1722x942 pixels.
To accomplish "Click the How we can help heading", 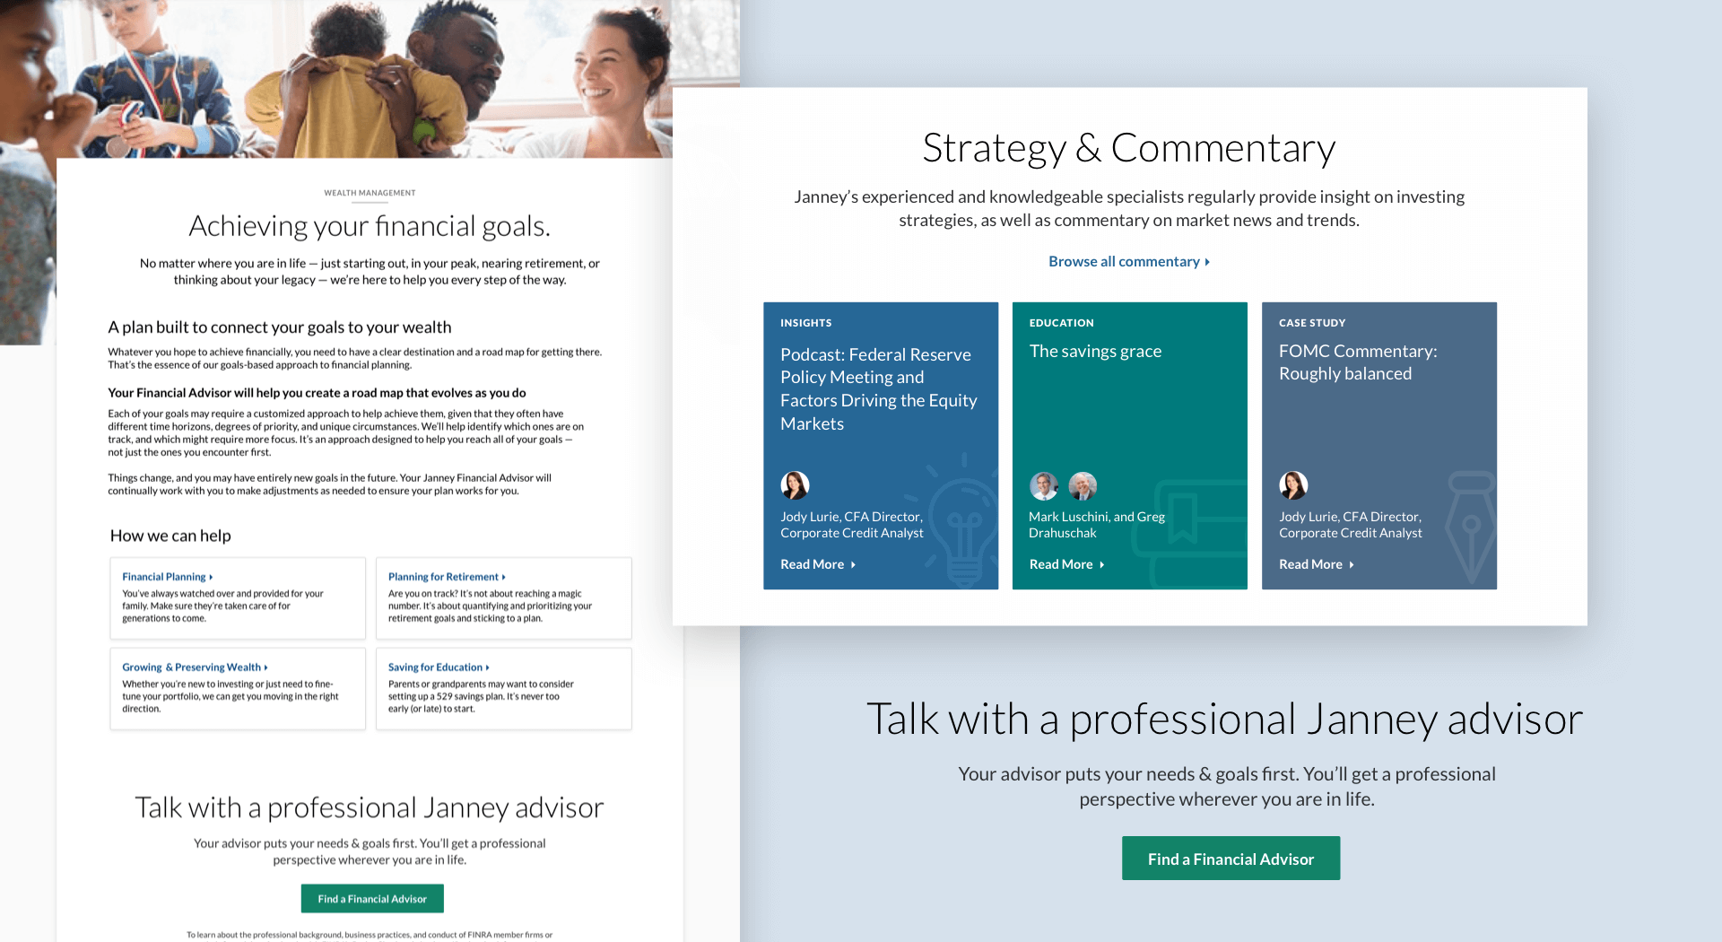I will tap(170, 536).
